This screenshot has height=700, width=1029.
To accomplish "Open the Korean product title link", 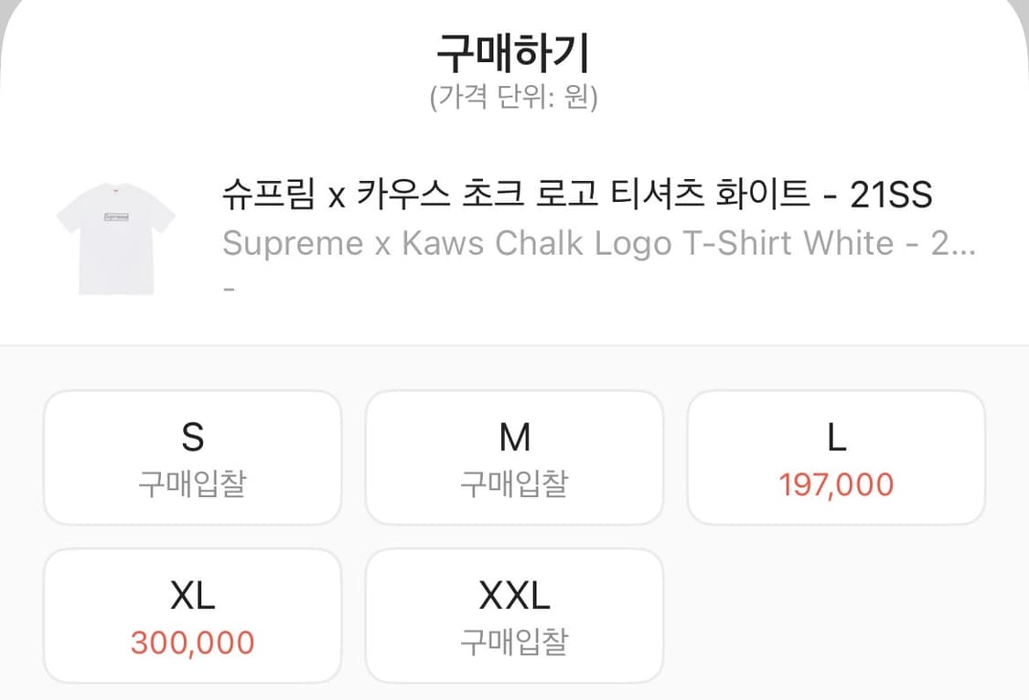I will click(576, 196).
